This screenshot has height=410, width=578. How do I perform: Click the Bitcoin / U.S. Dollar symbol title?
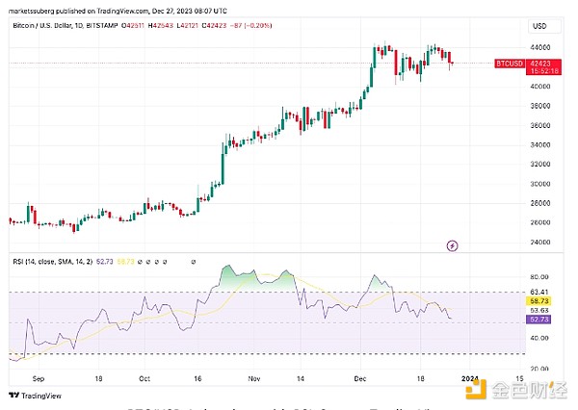(48, 28)
